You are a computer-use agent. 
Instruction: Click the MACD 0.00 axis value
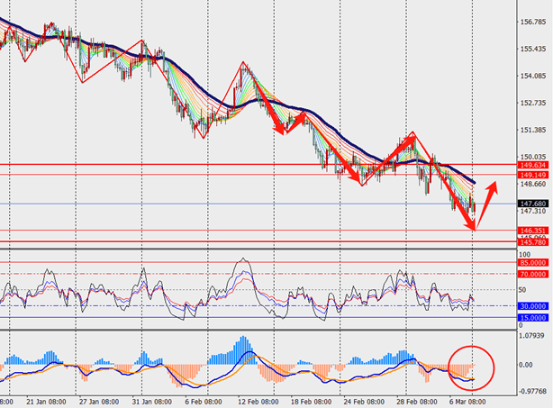point(525,365)
